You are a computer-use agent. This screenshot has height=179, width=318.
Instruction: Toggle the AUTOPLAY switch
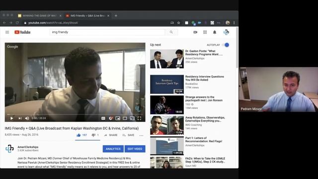[x=226, y=45]
